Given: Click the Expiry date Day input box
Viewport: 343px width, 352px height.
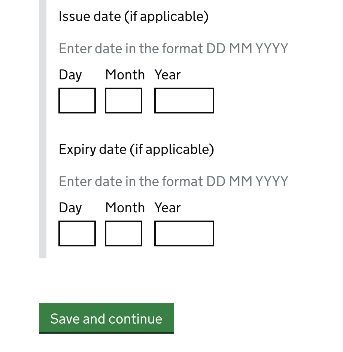Looking at the screenshot, I should (x=77, y=233).
